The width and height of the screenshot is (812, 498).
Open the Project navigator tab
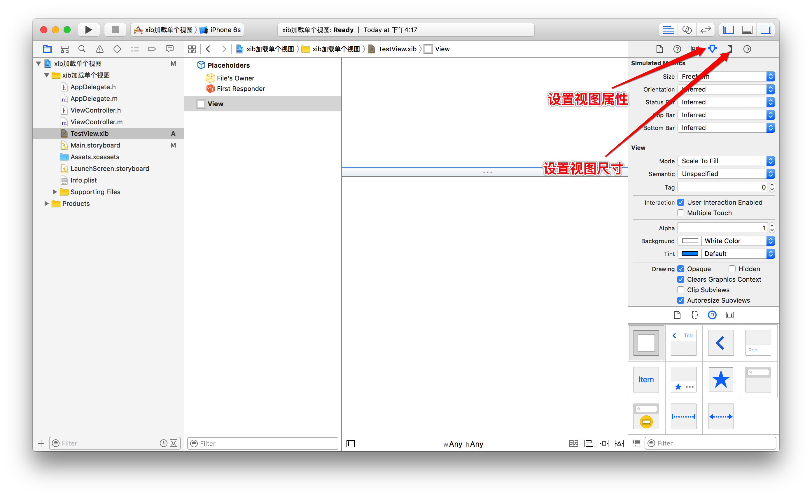pos(47,49)
